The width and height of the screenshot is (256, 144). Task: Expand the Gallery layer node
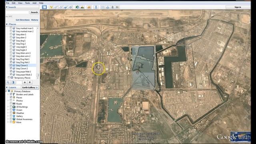pyautogui.click(x=8, y=116)
